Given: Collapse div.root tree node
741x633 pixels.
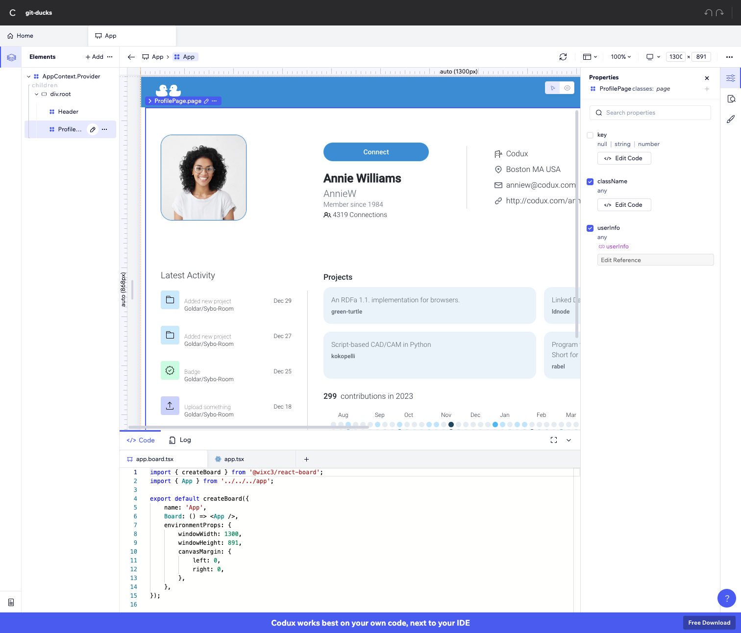Looking at the screenshot, I should [36, 94].
